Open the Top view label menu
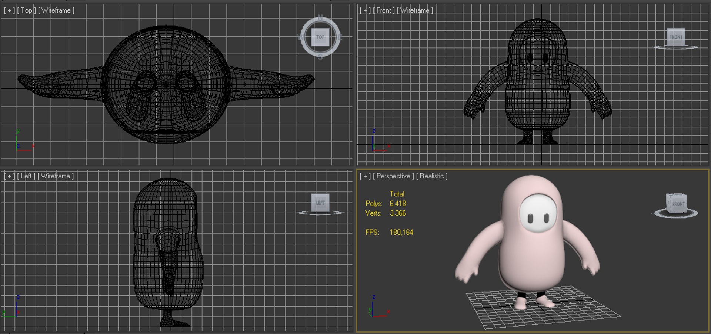The height and width of the screenshot is (334, 711). pyautogui.click(x=26, y=10)
